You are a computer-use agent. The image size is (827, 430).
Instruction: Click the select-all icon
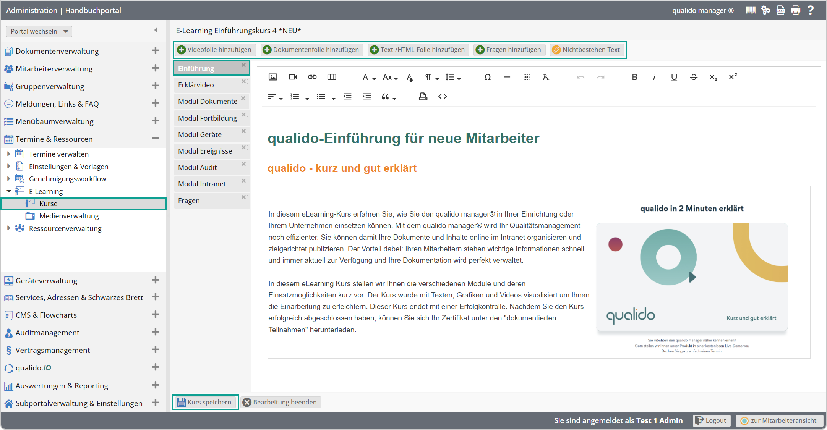[527, 77]
